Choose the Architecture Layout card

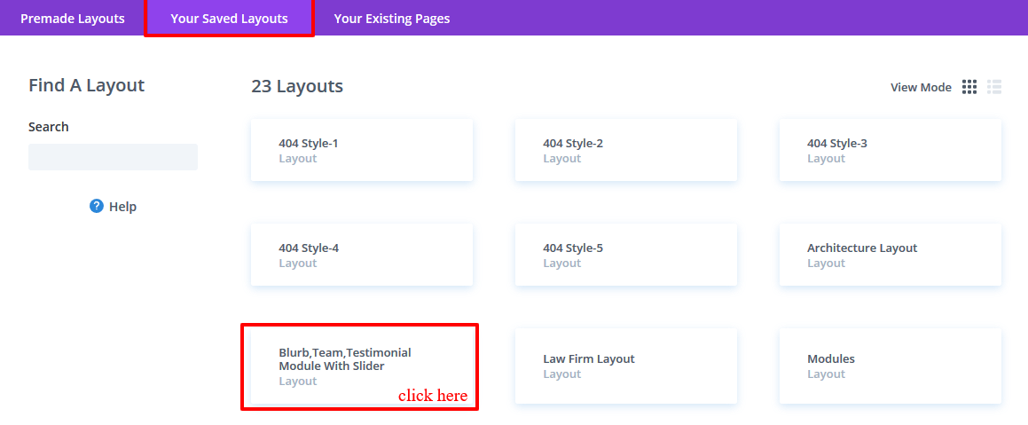[x=891, y=256]
